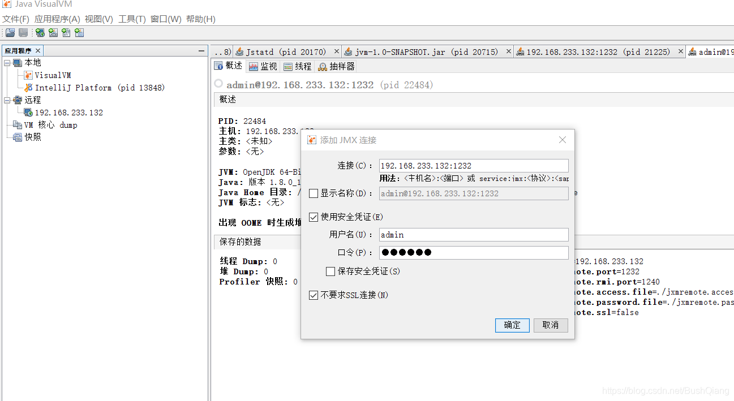Click the 保存的数据 section header
Screen dimensions: 734x401
pyautogui.click(x=241, y=242)
